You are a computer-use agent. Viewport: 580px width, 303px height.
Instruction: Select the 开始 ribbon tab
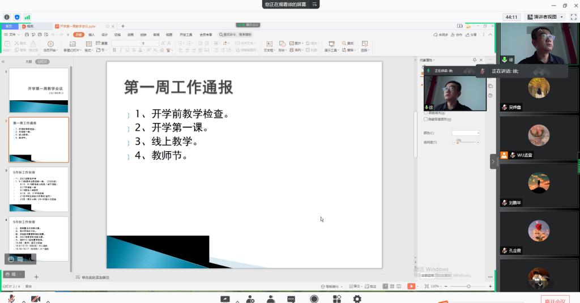(x=79, y=35)
